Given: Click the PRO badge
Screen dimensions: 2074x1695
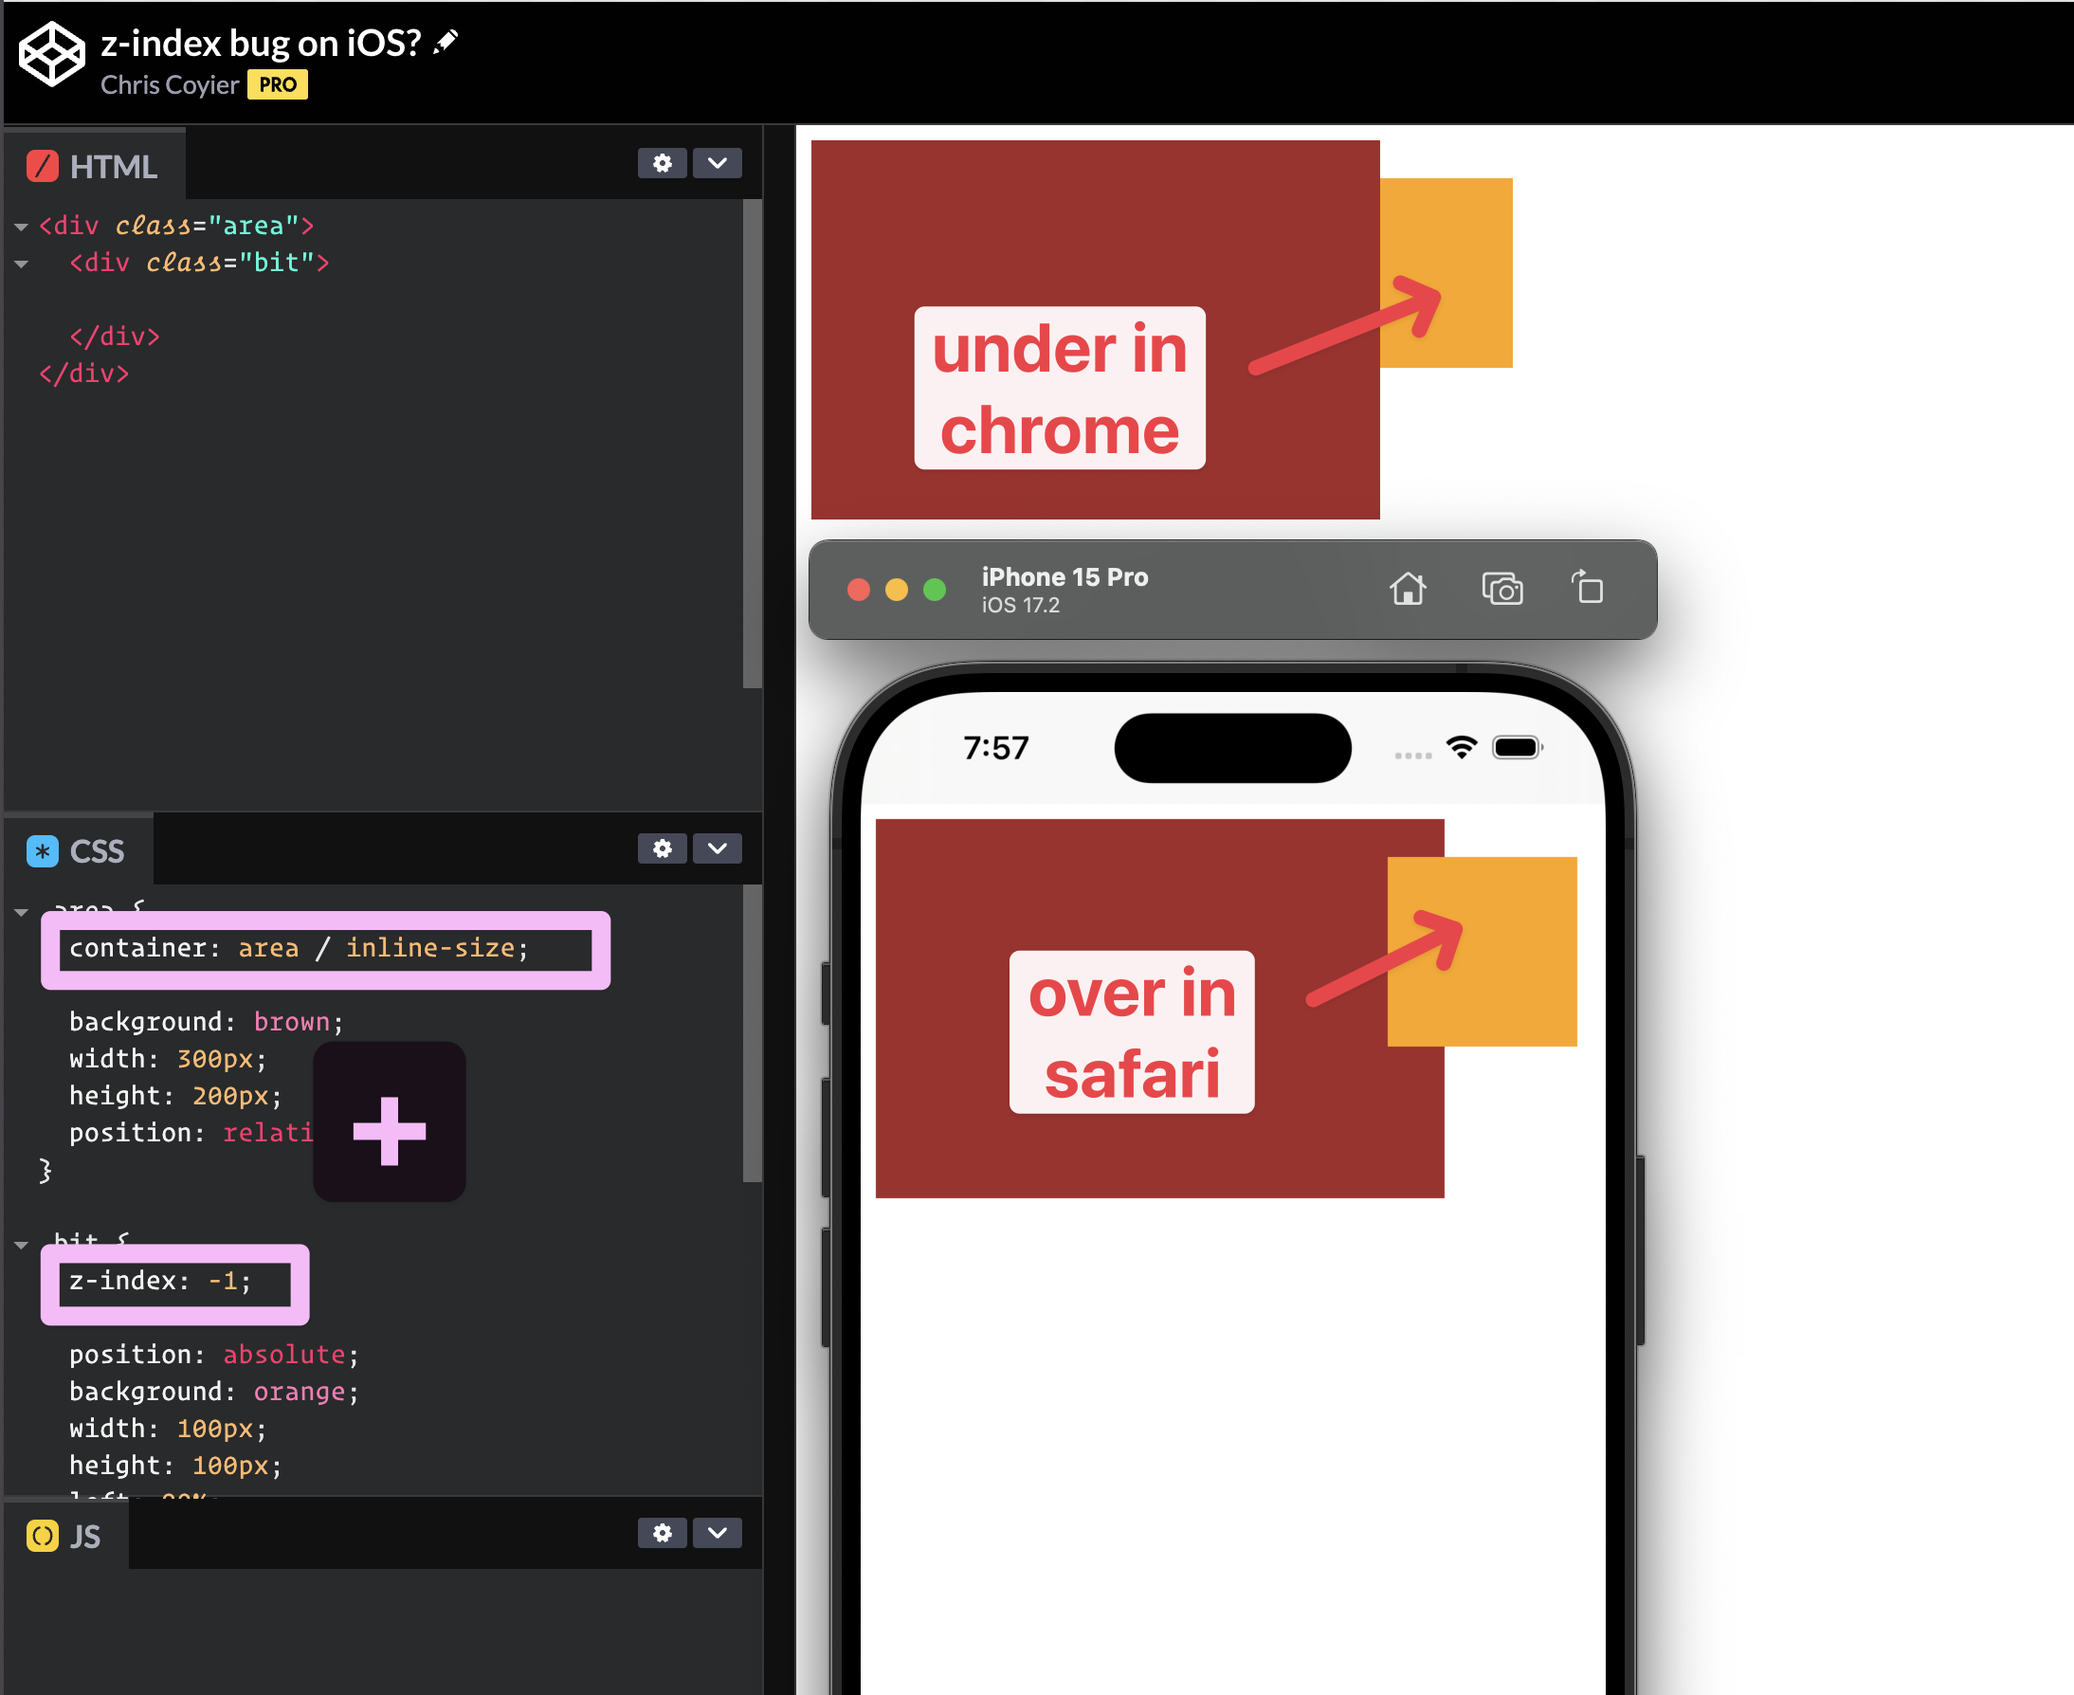Looking at the screenshot, I should coord(279,85).
